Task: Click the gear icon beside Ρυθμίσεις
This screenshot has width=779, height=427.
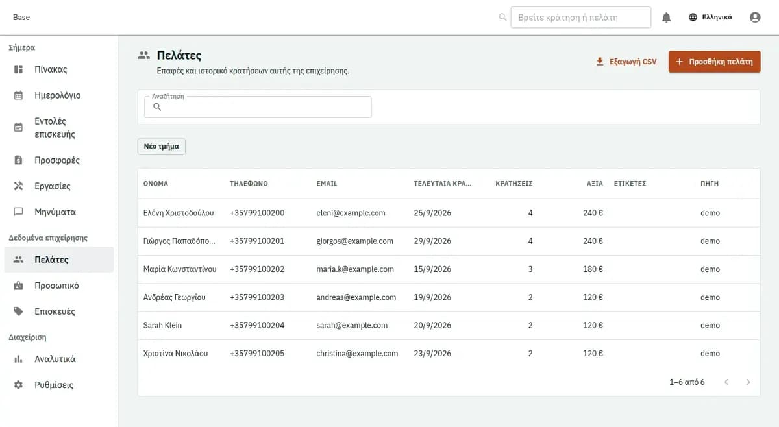Action: click(19, 385)
